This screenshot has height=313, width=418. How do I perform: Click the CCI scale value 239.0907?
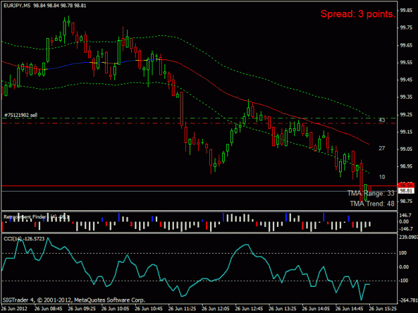pyautogui.click(x=408, y=237)
